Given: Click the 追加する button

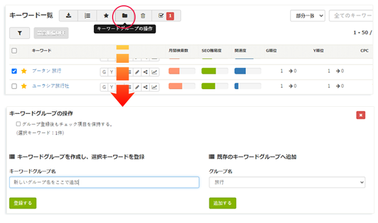Looking at the screenshot, I should [222, 203].
